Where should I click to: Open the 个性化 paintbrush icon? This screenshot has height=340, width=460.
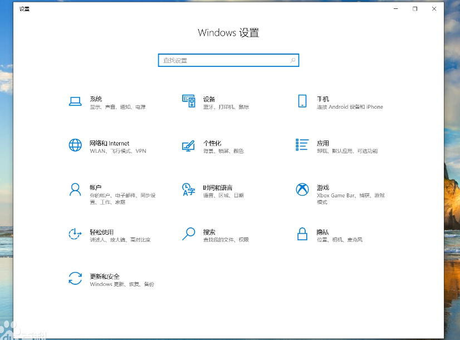click(188, 145)
